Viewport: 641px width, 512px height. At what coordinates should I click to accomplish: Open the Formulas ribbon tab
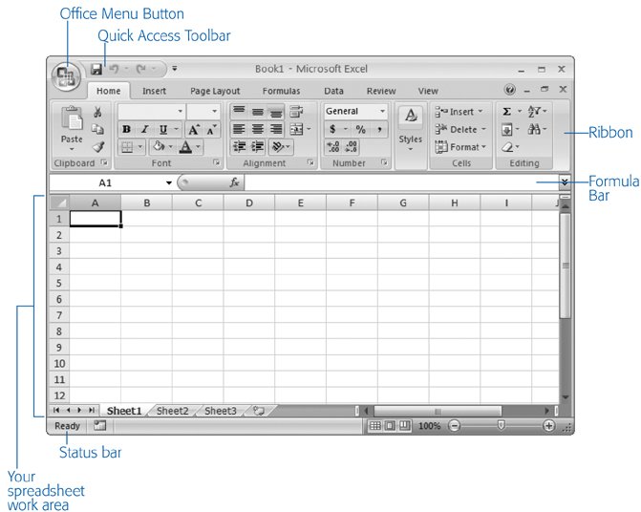281,92
